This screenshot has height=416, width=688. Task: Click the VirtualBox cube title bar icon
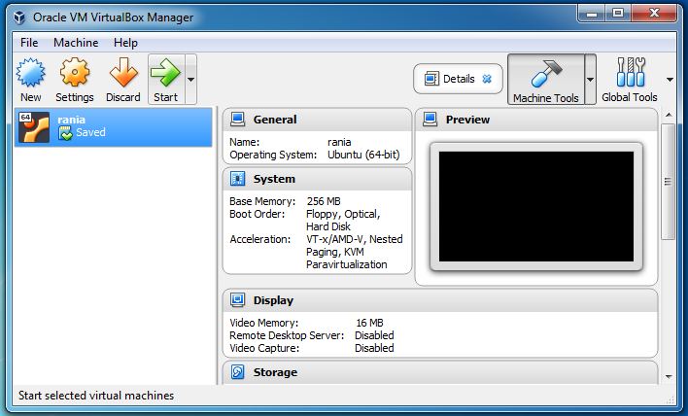coord(19,17)
